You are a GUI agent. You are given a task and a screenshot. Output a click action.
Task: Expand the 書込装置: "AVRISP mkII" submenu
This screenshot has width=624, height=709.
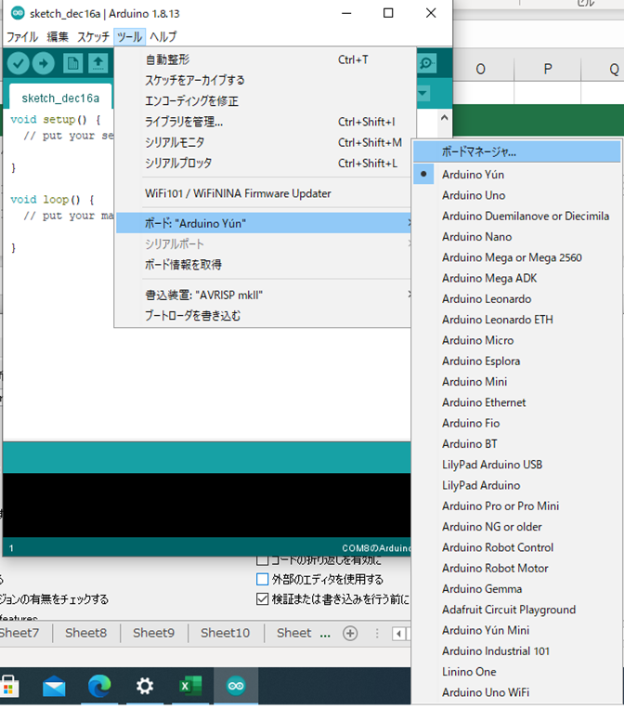(265, 295)
